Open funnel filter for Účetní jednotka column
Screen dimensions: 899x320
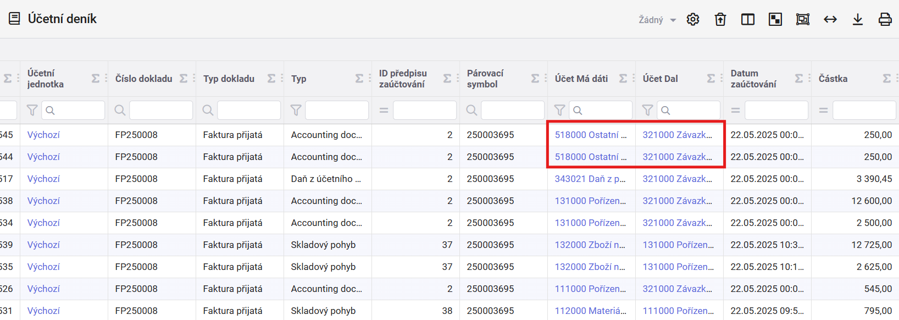[32, 111]
